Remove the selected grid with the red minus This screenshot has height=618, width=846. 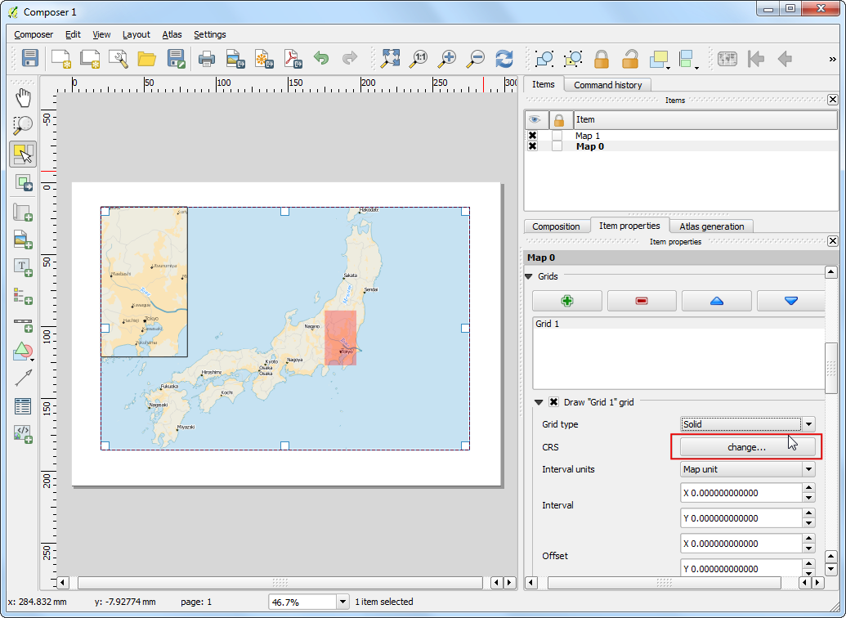click(x=642, y=301)
